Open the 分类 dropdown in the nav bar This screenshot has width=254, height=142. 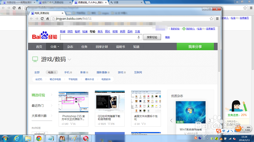tap(55, 46)
